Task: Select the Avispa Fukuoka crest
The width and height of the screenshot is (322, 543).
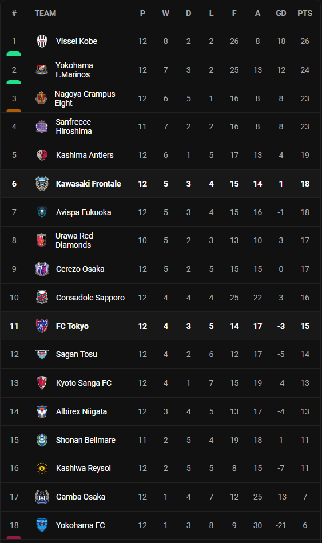Action: pos(42,212)
